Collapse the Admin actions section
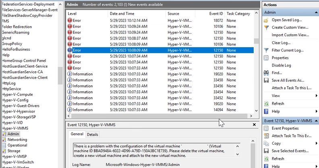 click(316, 12)
